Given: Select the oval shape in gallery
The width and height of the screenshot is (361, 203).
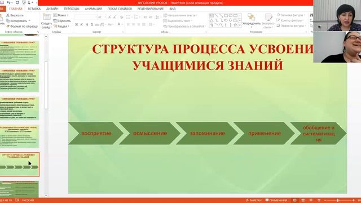Looking at the screenshot, I should pyautogui.click(x=231, y=16).
